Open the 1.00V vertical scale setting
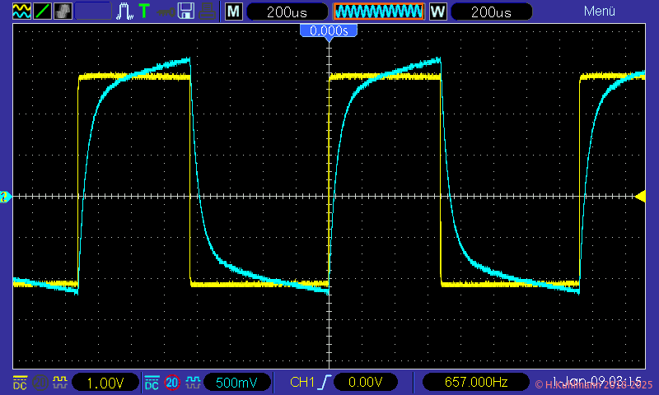659x395 pixels. coord(105,383)
